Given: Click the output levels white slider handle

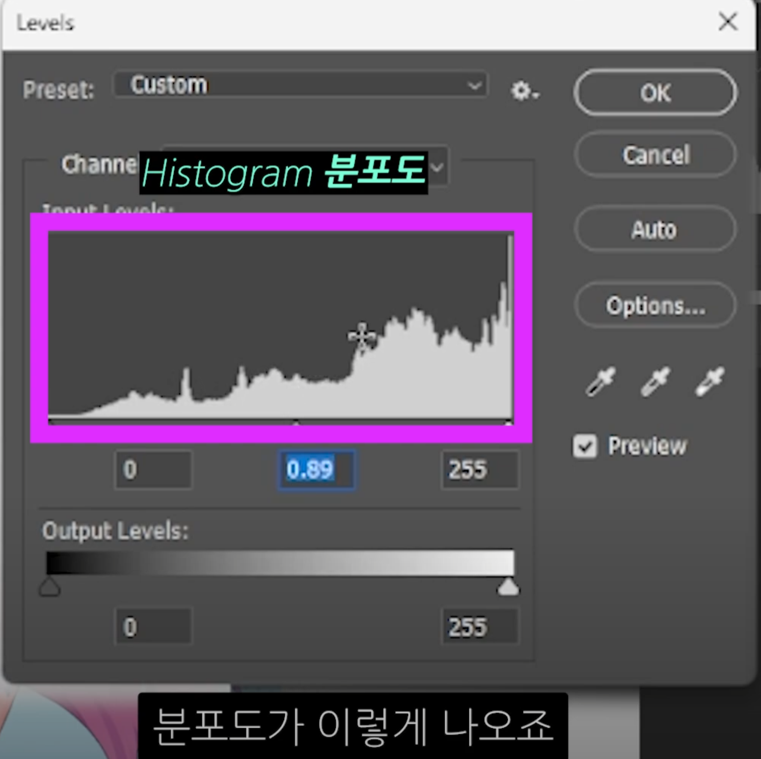Looking at the screenshot, I should tap(508, 587).
